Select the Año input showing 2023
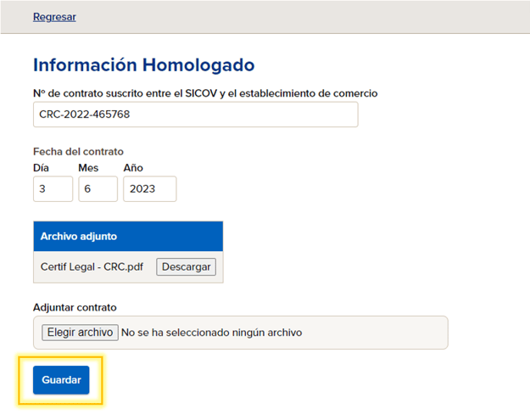530x420 pixels. click(x=150, y=188)
